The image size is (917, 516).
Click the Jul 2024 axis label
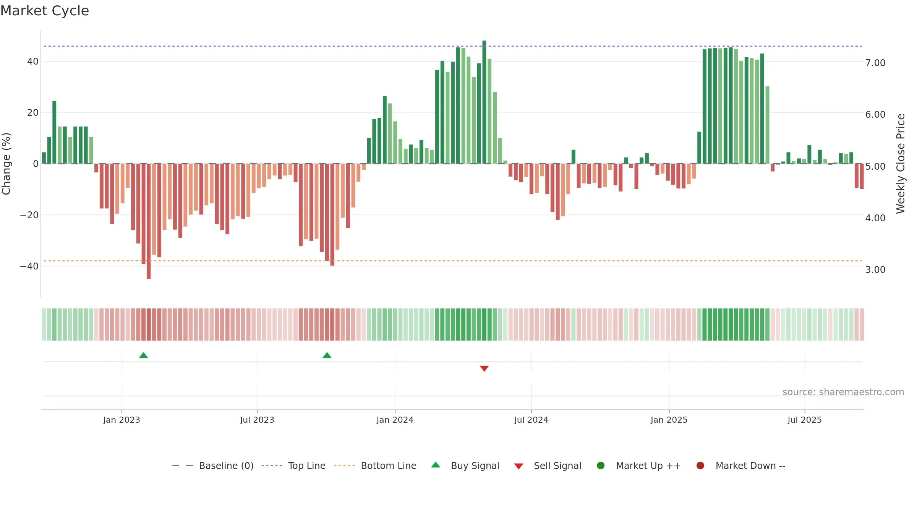coord(531,420)
